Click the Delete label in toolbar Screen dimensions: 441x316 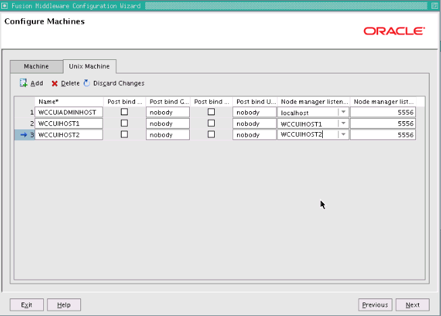[x=70, y=84]
